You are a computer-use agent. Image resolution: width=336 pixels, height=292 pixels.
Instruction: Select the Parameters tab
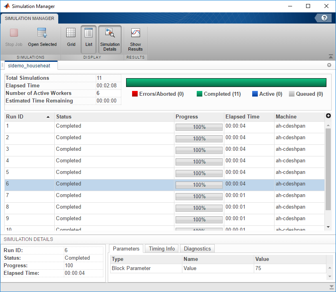[126, 249]
